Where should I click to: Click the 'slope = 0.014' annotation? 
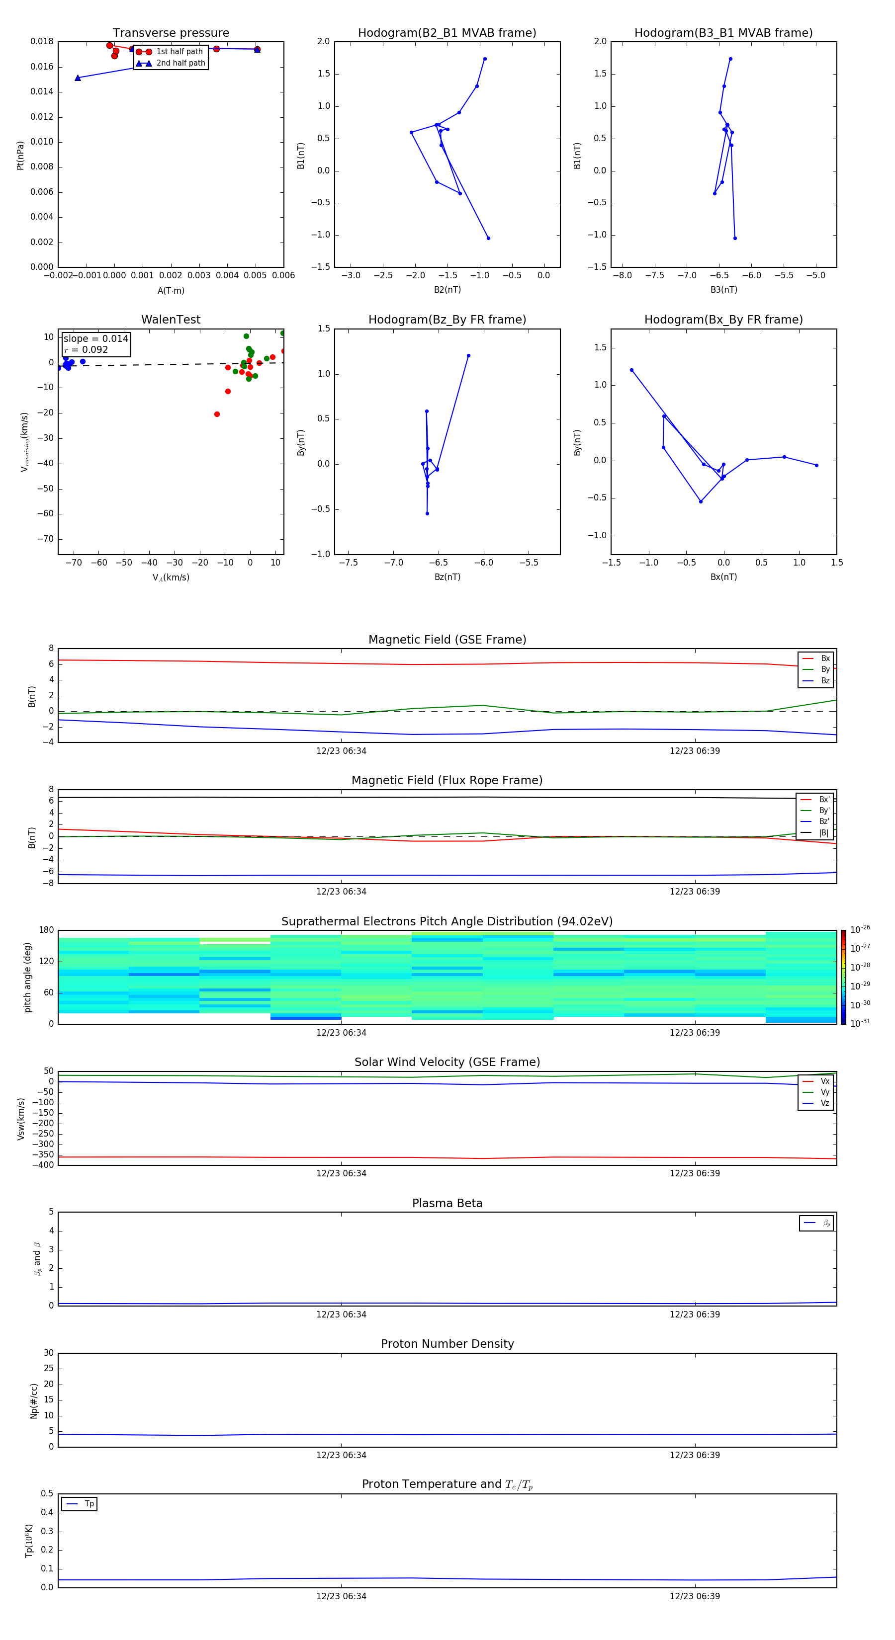coord(96,339)
